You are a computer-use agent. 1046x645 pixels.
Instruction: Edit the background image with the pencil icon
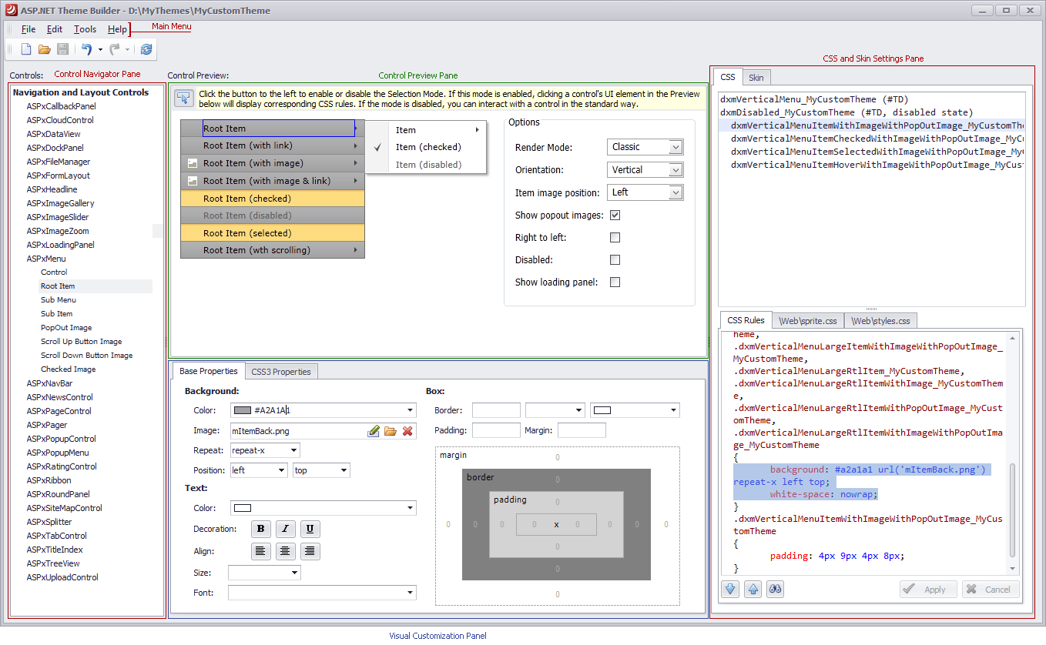tap(374, 431)
